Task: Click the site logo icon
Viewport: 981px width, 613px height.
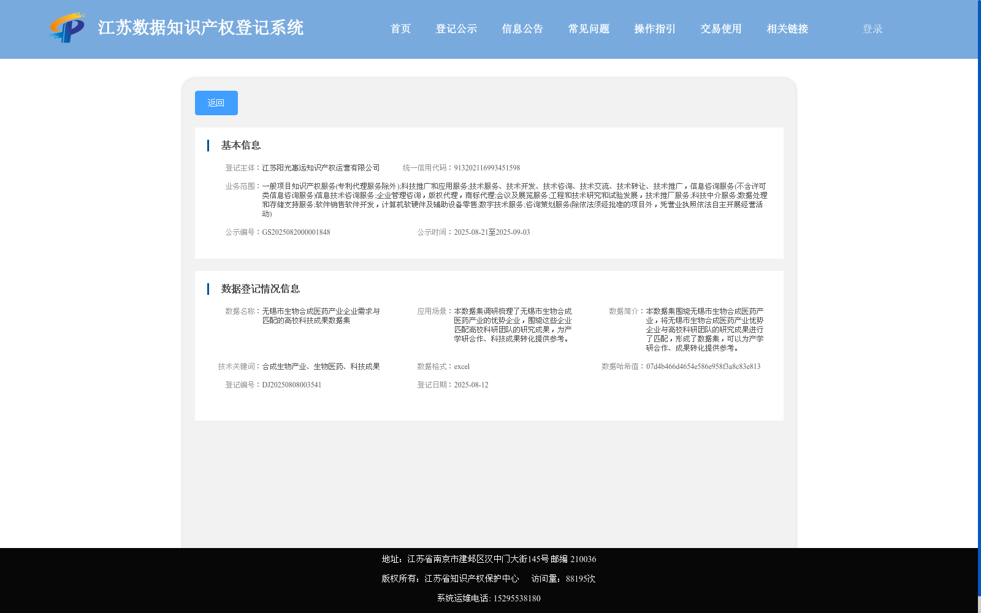Action: pos(67,28)
